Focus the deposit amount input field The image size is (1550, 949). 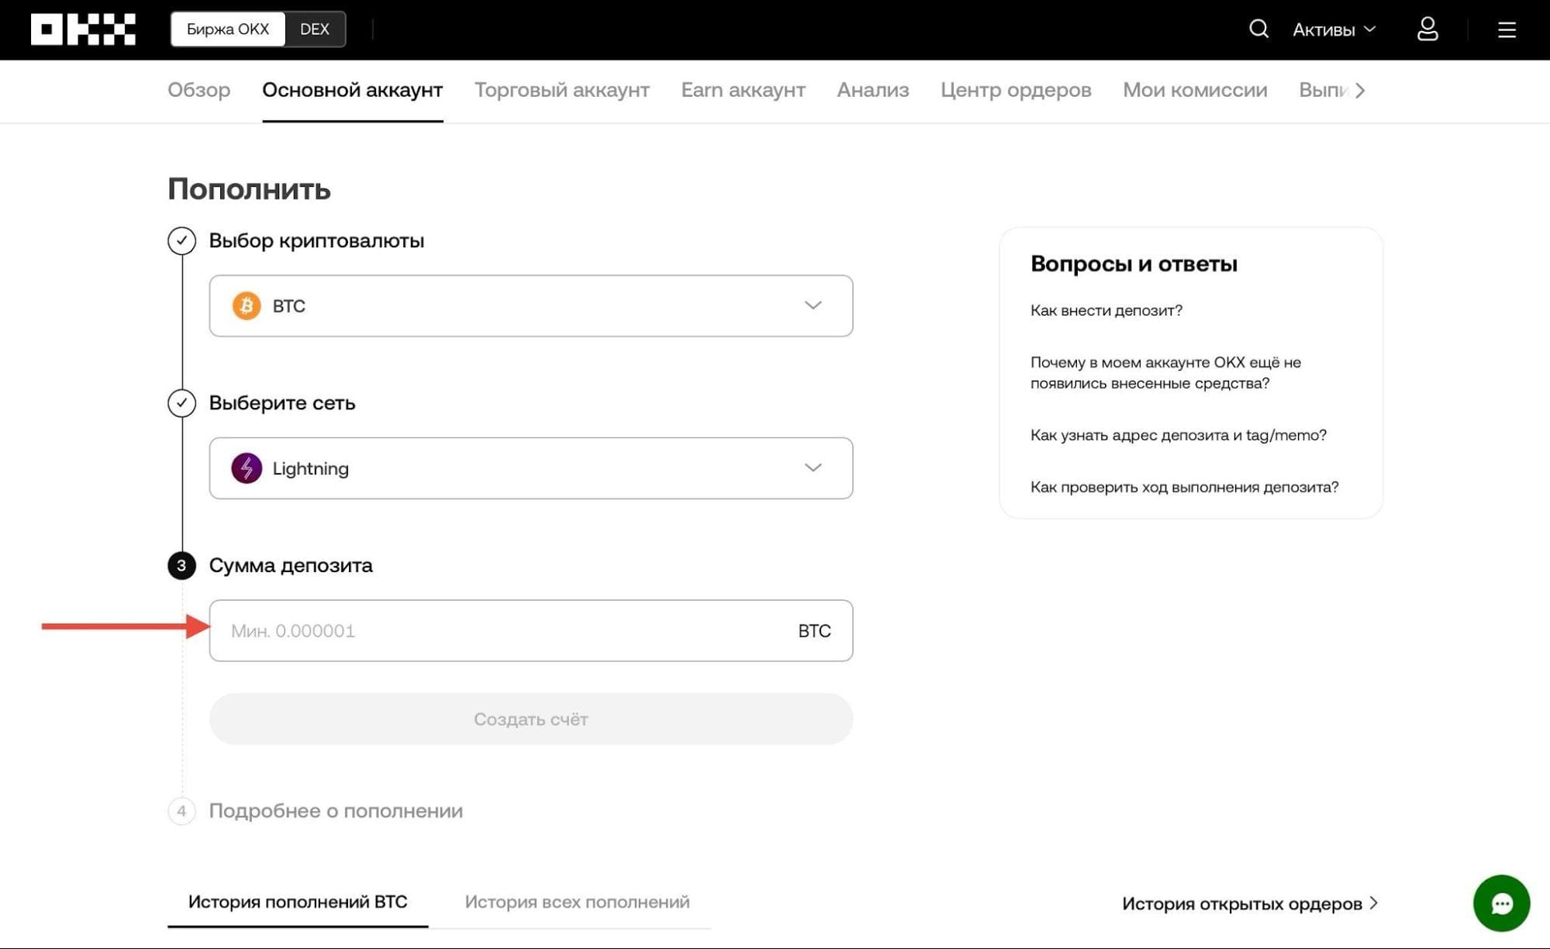(x=531, y=630)
